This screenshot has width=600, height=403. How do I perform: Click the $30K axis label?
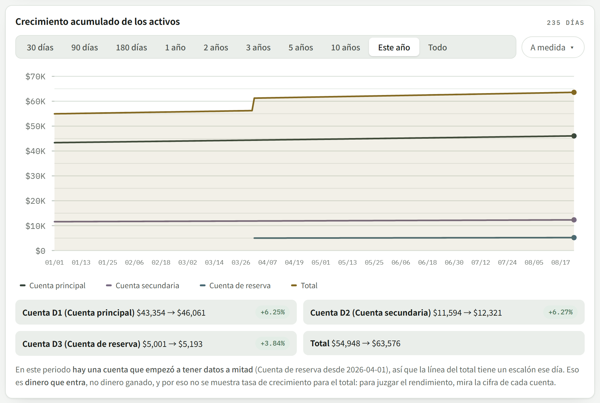[x=35, y=176]
